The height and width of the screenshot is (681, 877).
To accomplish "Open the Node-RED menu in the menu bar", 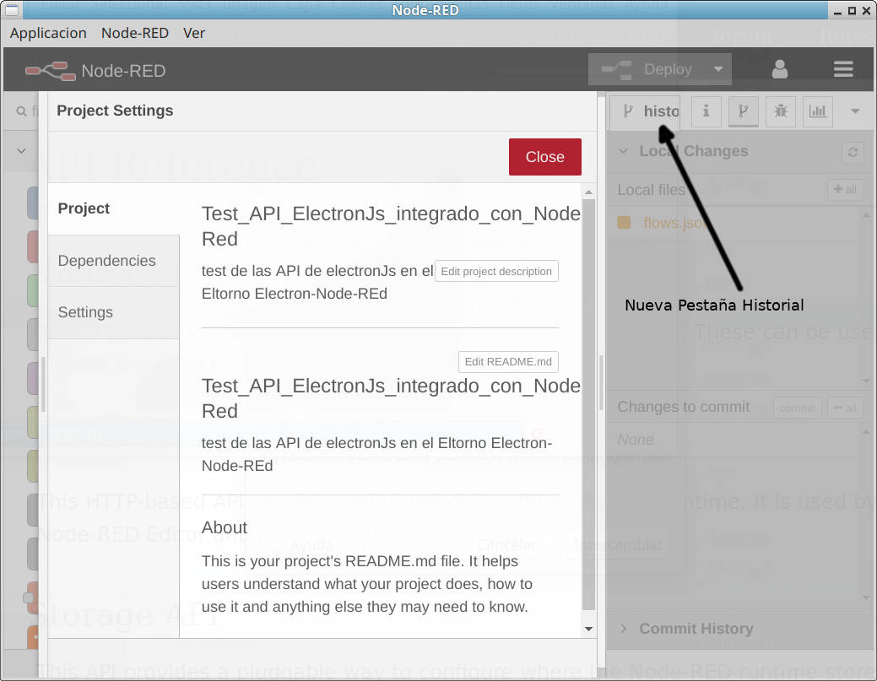I will tap(135, 33).
